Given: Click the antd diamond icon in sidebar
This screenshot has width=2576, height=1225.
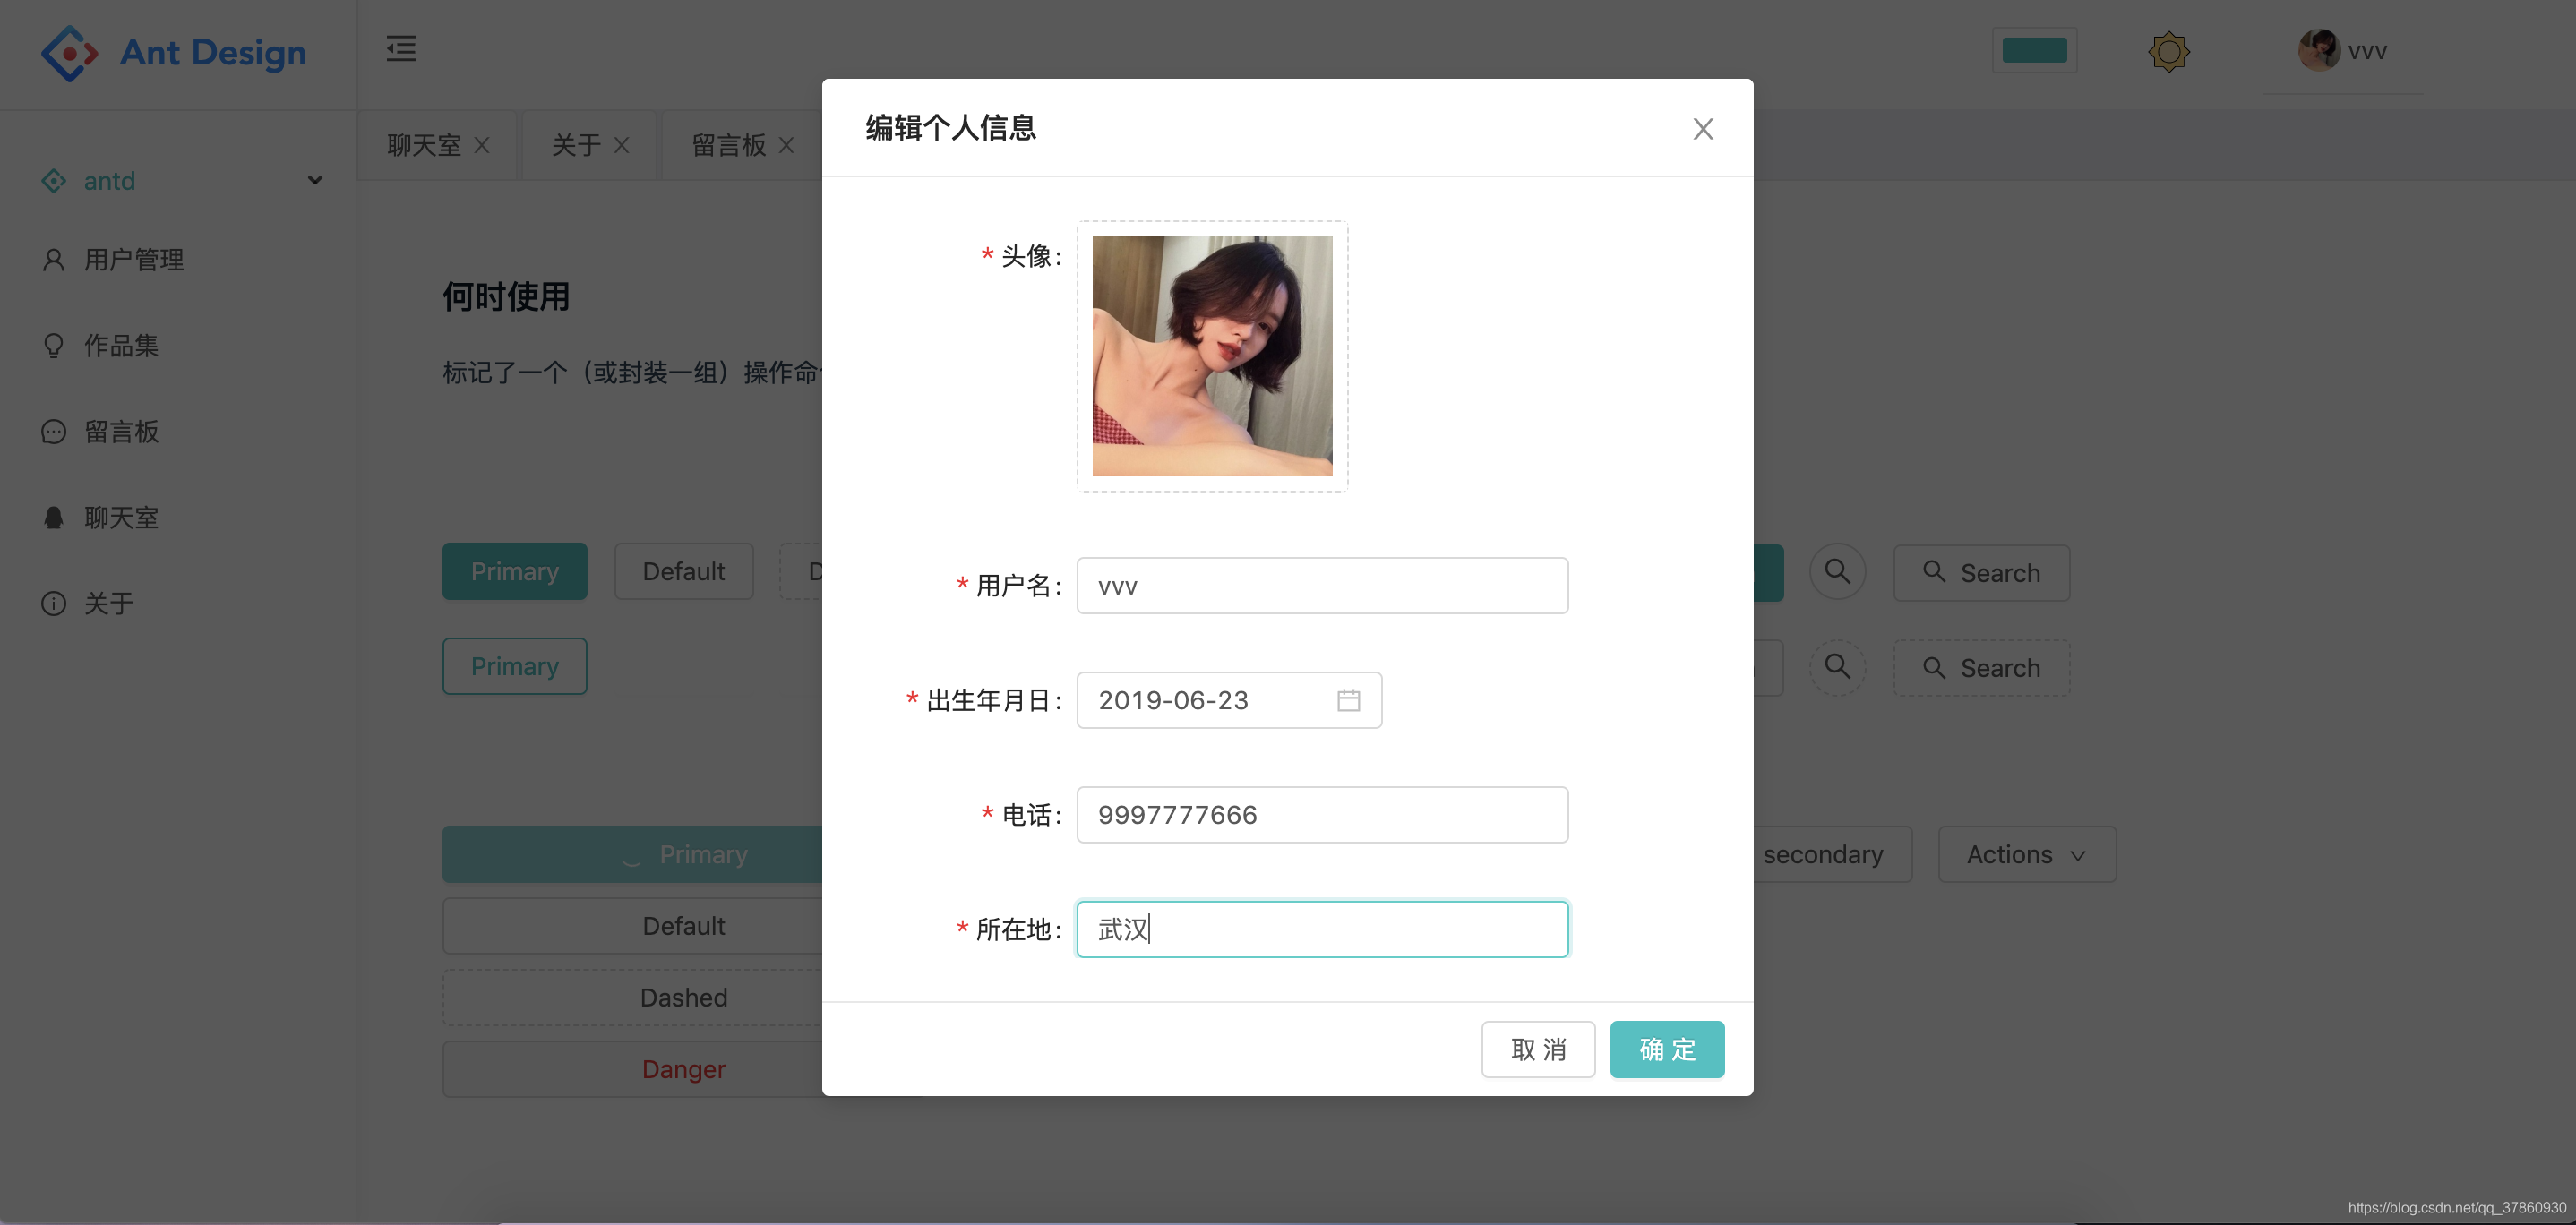Looking at the screenshot, I should click(54, 180).
